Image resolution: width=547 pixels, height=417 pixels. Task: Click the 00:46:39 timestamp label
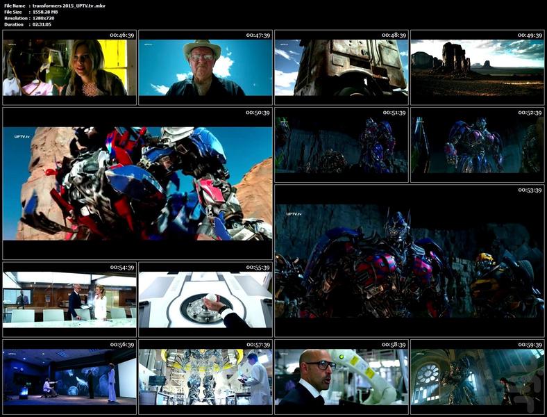click(x=121, y=35)
